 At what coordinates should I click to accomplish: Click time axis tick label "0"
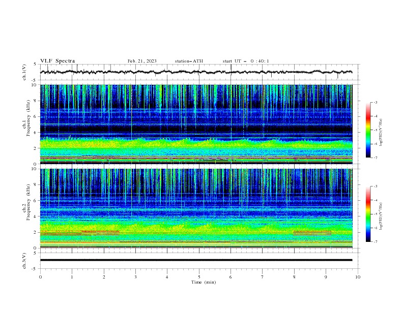pos(40,277)
